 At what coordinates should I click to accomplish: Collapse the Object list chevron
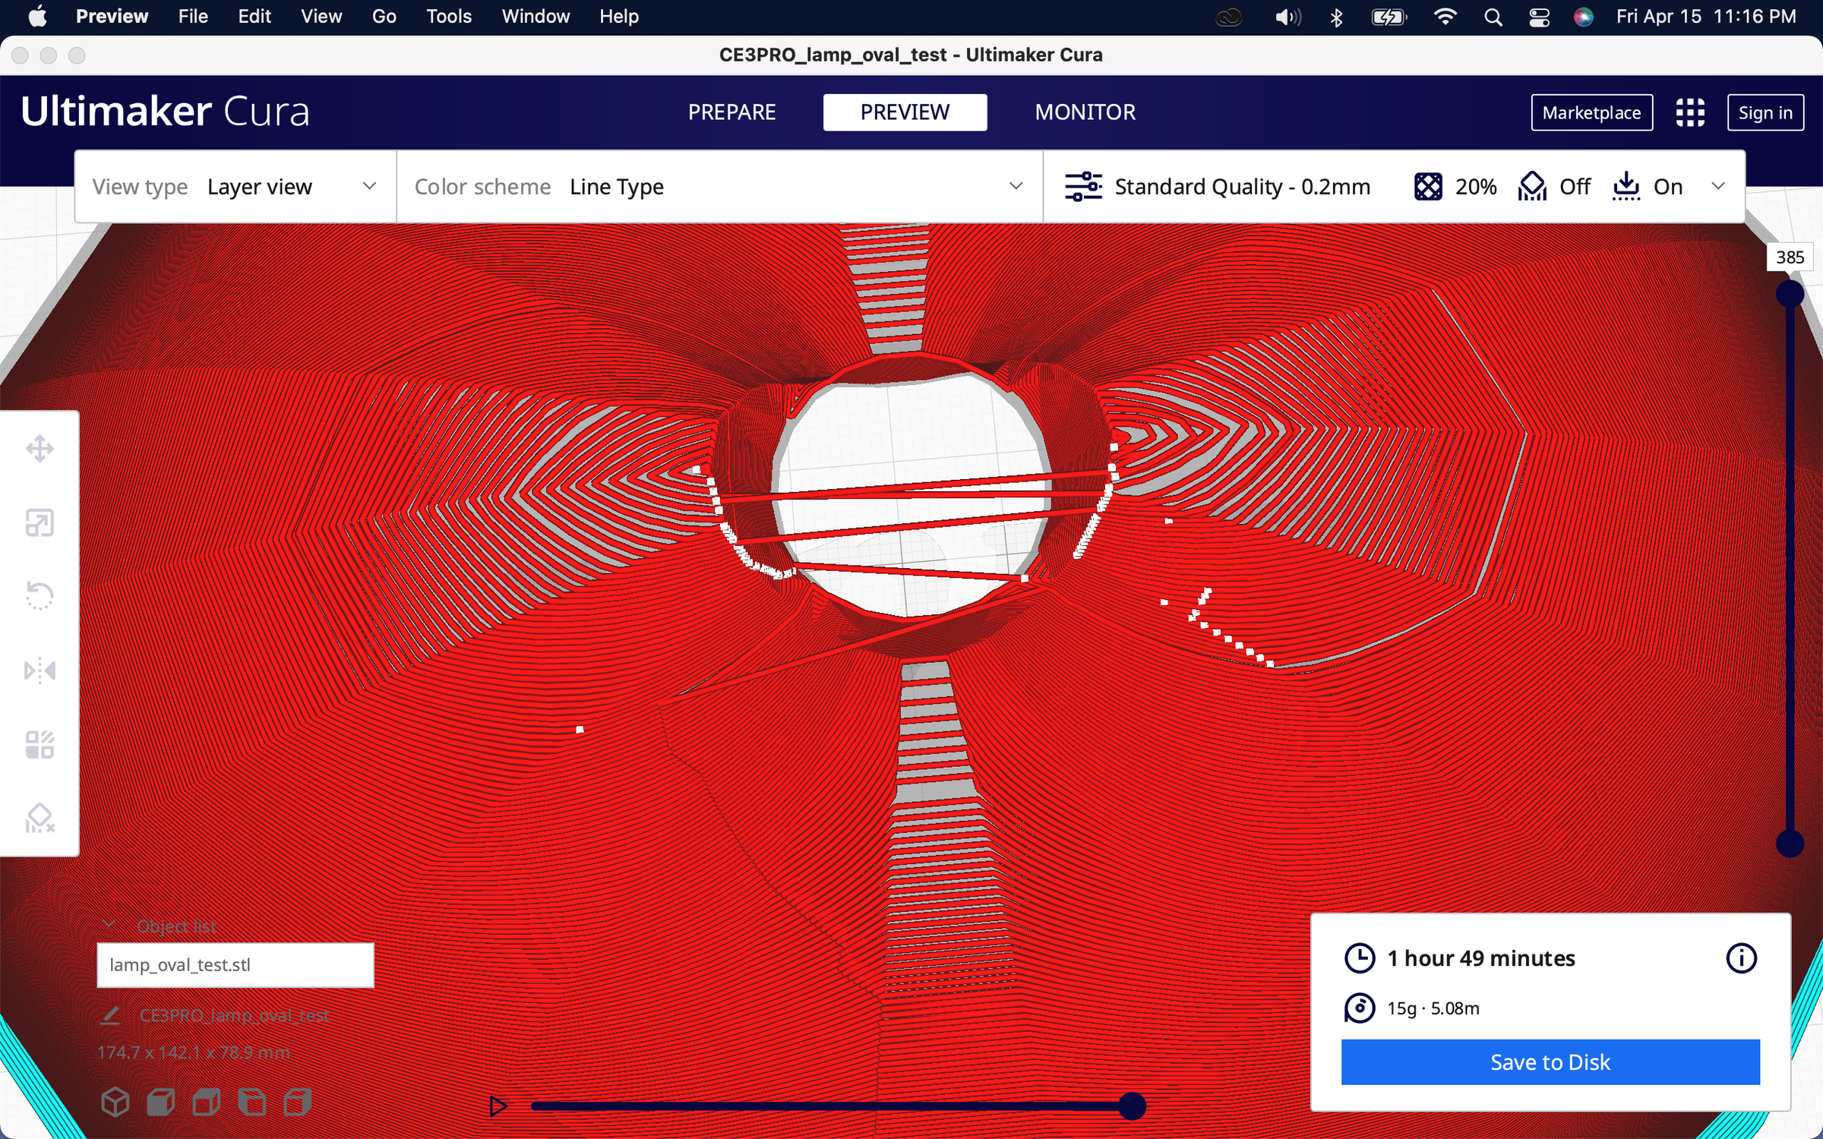click(109, 925)
